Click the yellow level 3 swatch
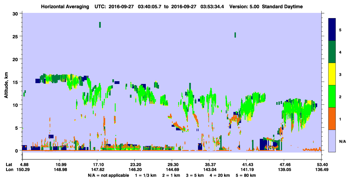357x183 pixels. pos(332,74)
